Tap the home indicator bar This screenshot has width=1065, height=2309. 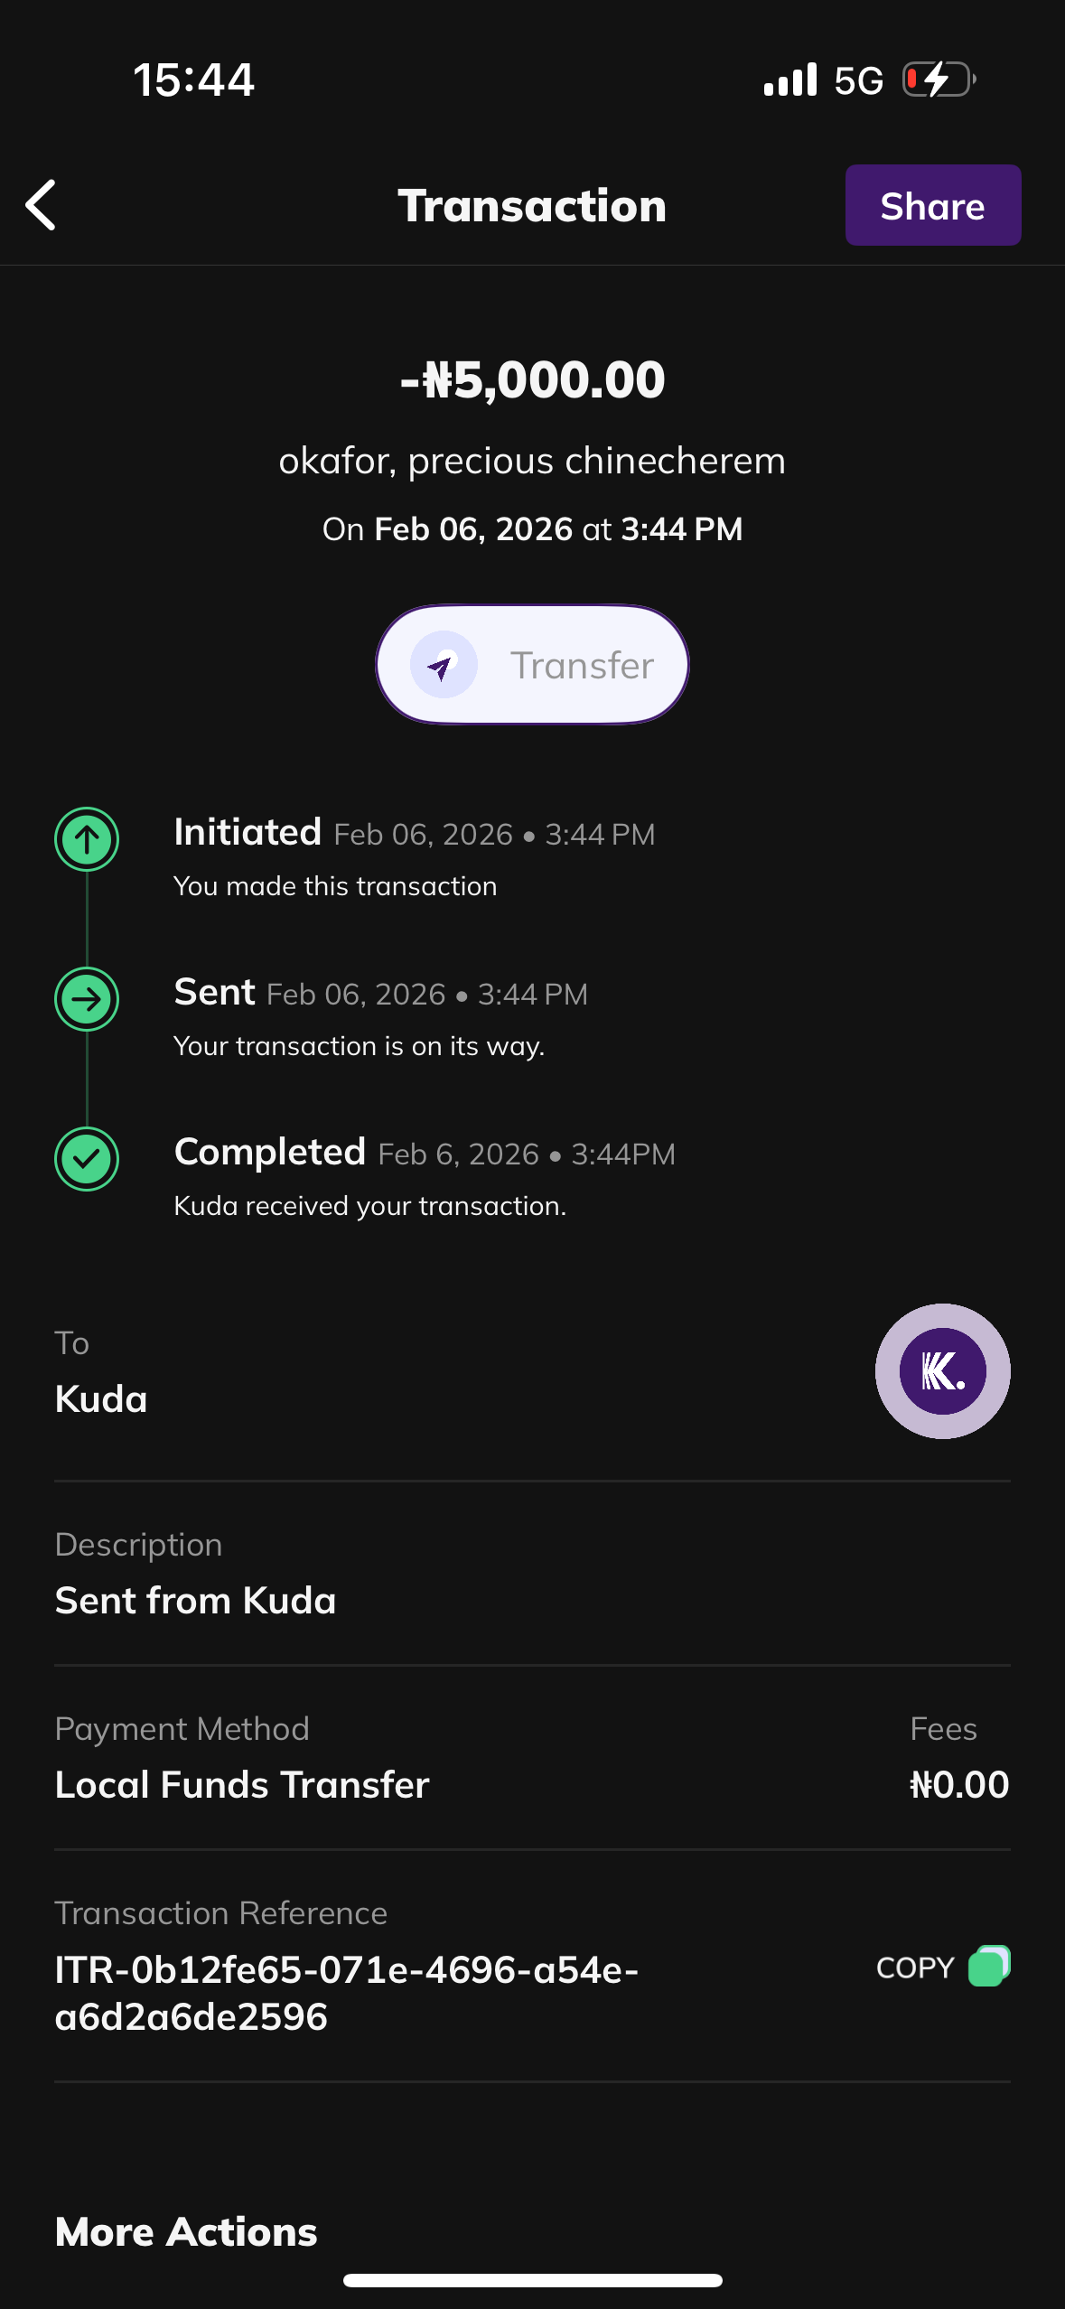(x=533, y=2280)
